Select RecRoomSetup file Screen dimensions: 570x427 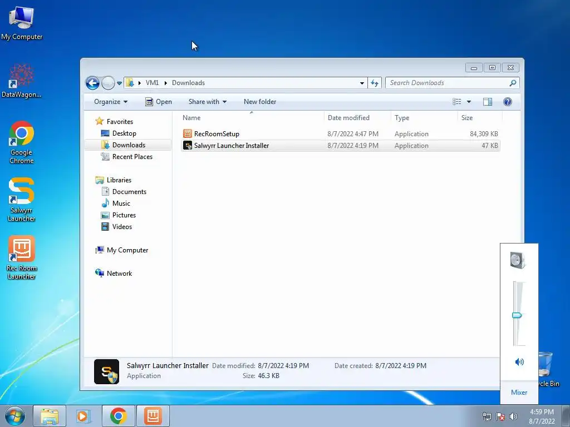(340, 134)
